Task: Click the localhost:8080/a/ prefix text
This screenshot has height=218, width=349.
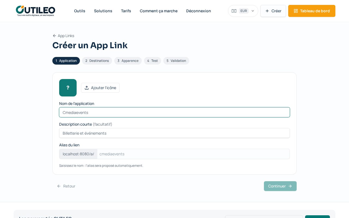Action: [x=78, y=154]
